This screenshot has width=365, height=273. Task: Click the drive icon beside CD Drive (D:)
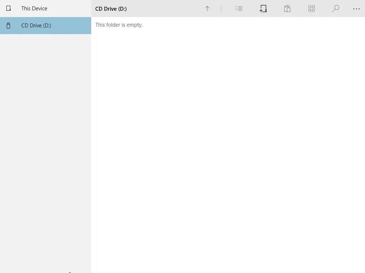[x=9, y=26]
